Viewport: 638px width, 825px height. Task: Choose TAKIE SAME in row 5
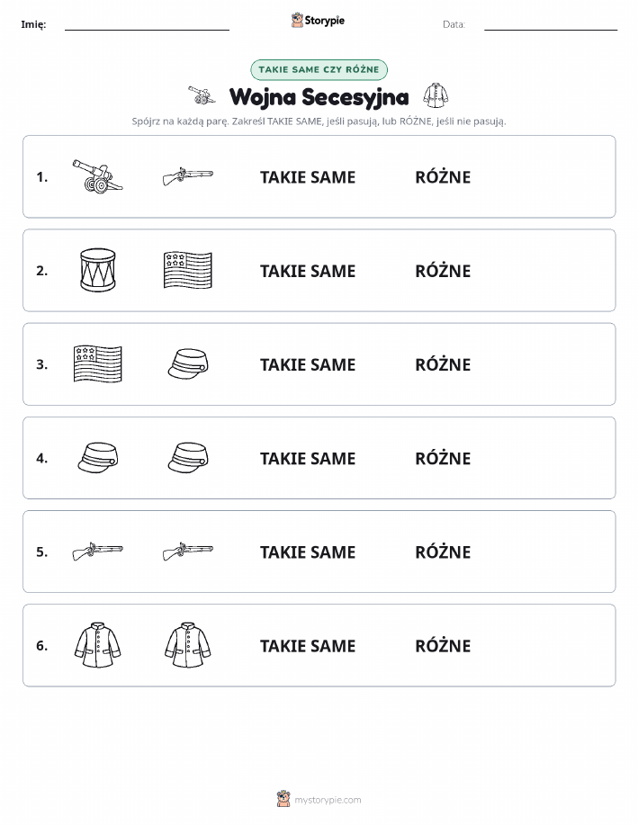click(308, 551)
